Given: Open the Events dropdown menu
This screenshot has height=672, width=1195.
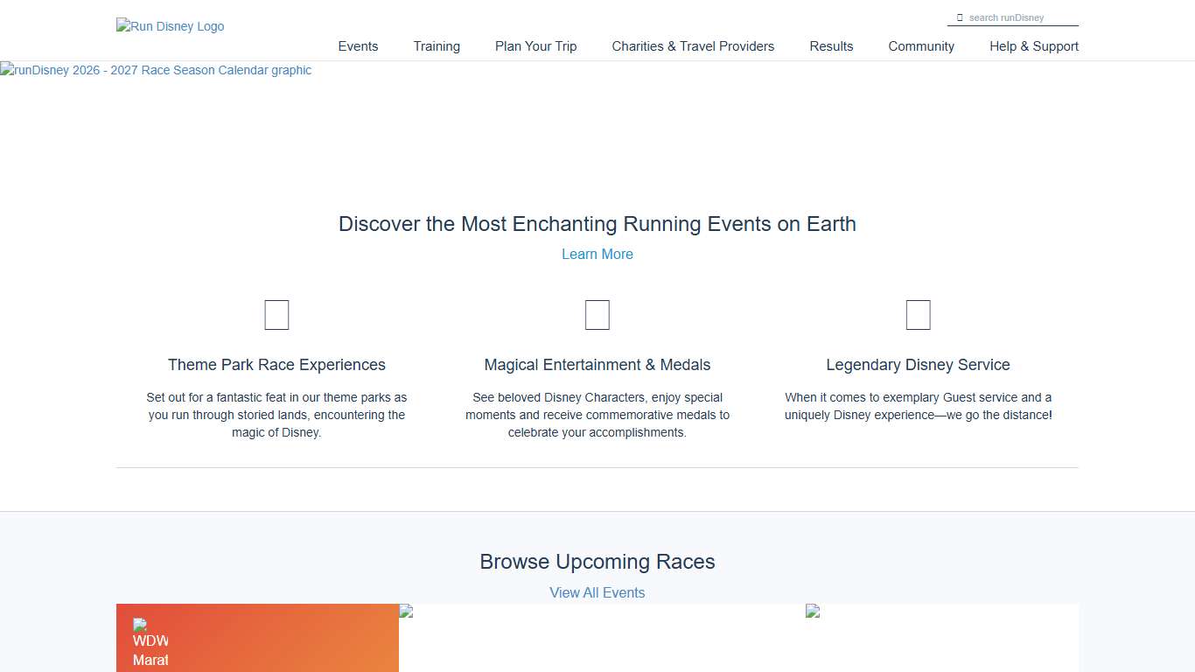Looking at the screenshot, I should (x=358, y=46).
